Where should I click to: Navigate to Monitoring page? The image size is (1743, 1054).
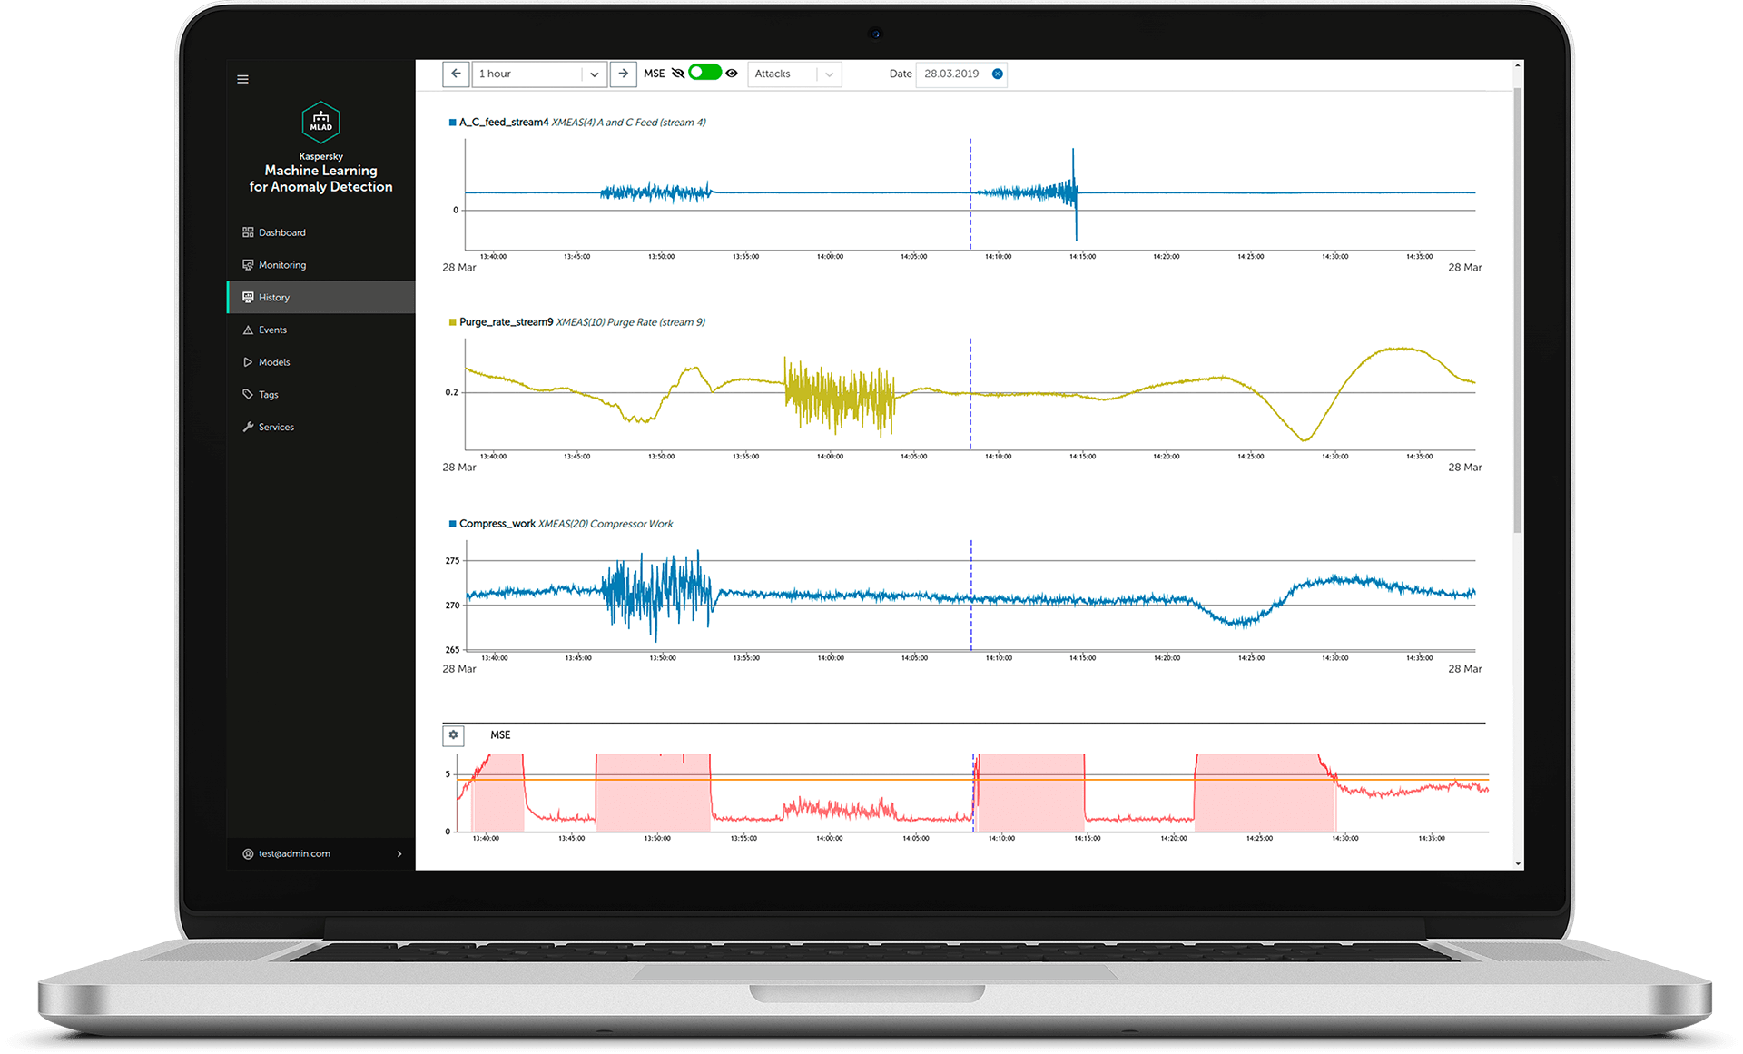[281, 265]
